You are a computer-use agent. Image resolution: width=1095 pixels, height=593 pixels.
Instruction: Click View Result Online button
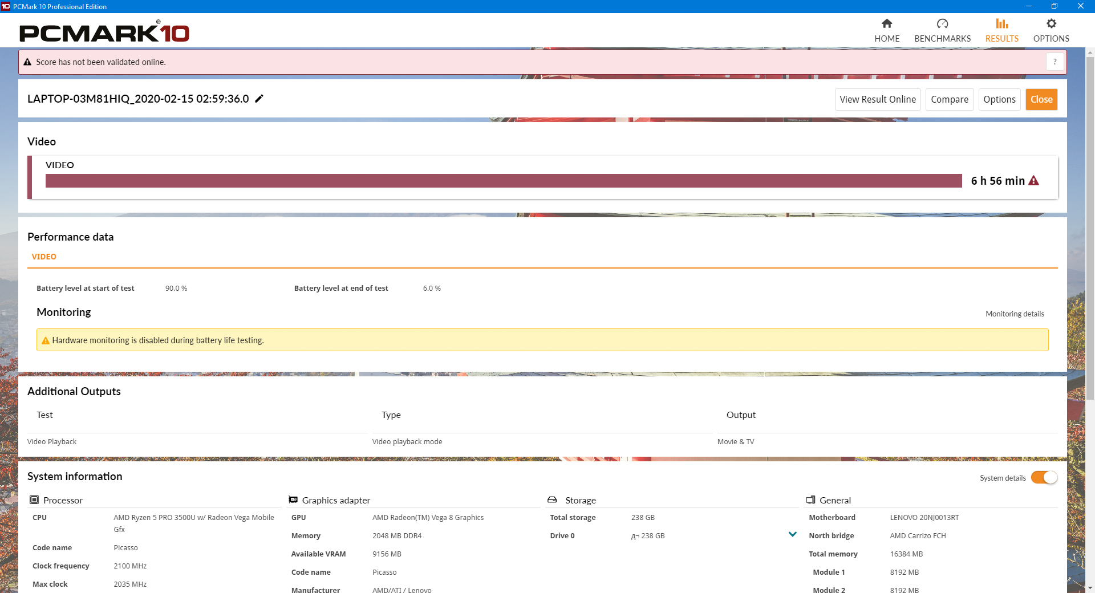(x=878, y=99)
